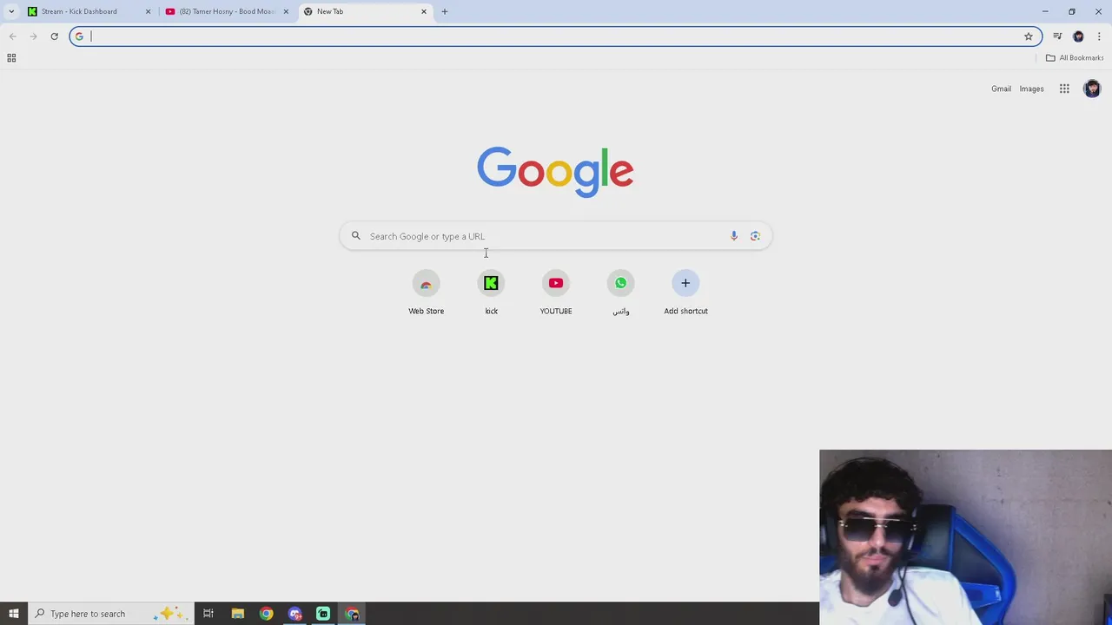Click the Google logo

[x=555, y=172]
